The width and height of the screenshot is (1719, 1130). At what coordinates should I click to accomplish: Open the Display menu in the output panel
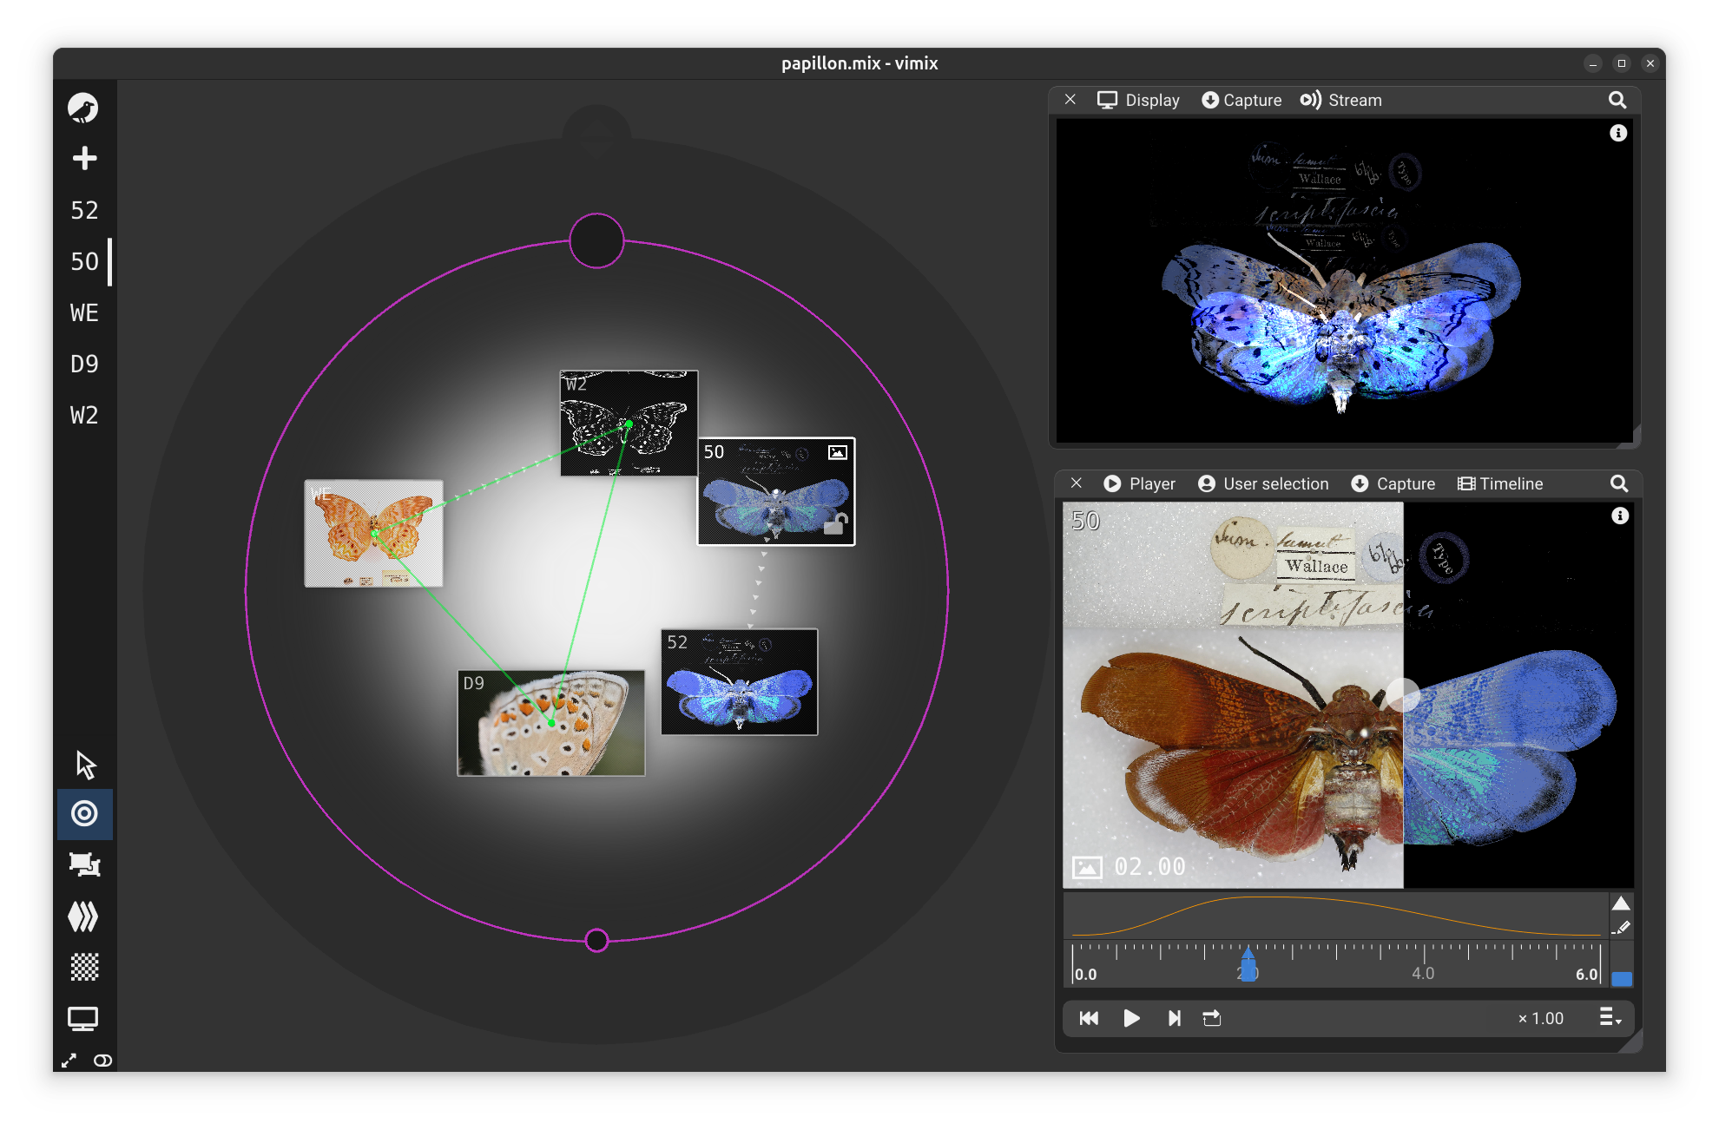(1138, 101)
